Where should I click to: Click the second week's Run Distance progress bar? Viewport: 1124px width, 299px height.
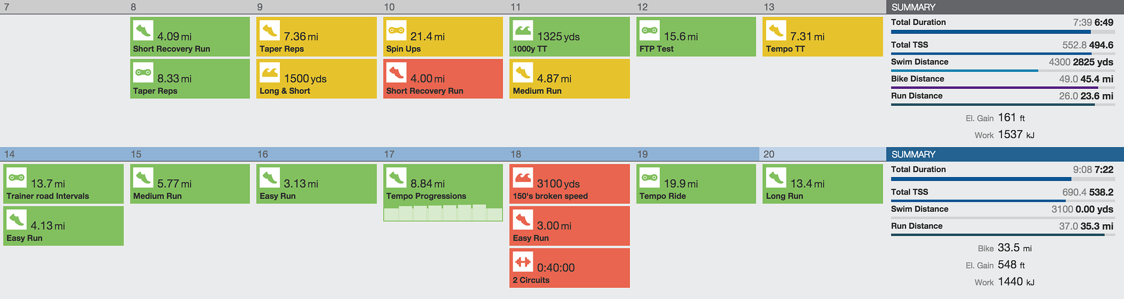1002,235
